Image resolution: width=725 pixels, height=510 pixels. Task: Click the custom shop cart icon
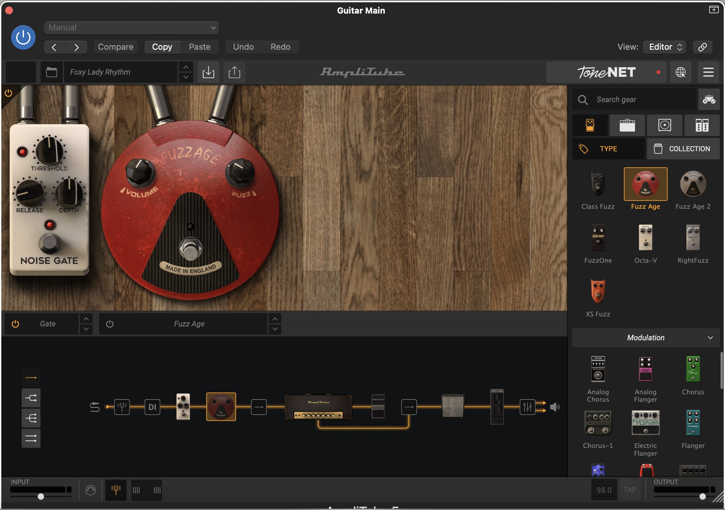[709, 100]
